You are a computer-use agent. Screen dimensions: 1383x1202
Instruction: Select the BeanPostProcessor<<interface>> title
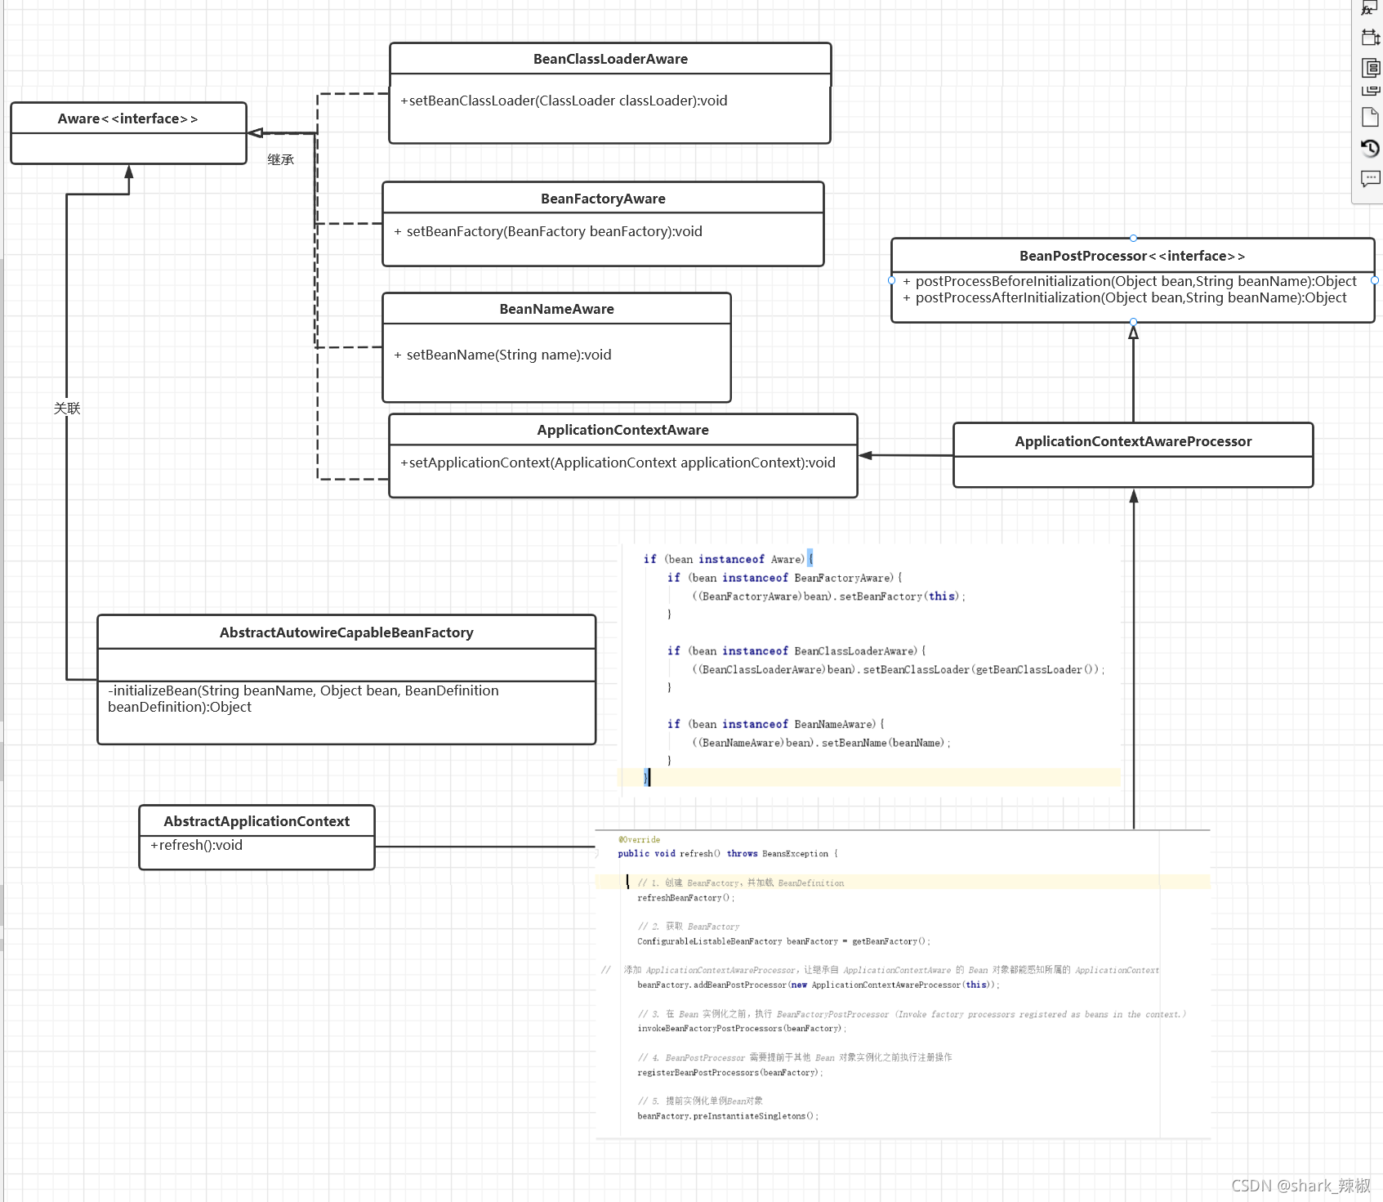1132,256
